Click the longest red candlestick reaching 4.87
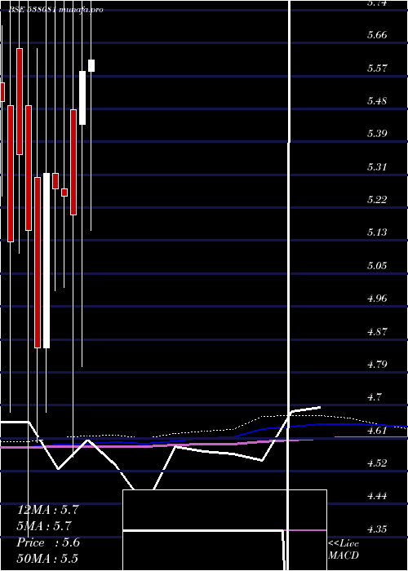The image size is (408, 571). click(x=38, y=263)
